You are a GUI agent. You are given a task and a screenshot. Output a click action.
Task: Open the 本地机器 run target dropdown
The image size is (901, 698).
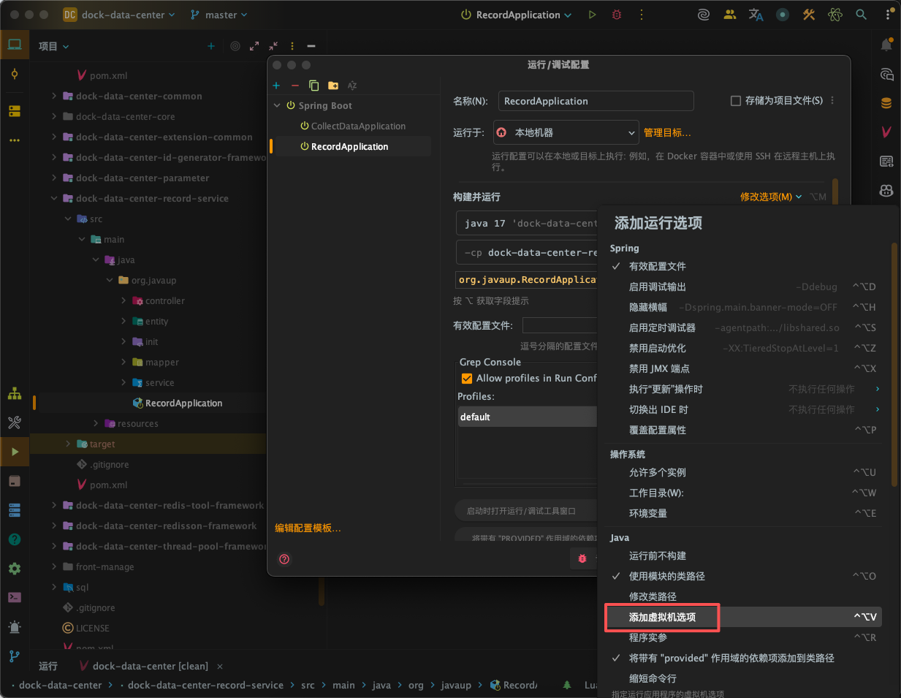(566, 133)
